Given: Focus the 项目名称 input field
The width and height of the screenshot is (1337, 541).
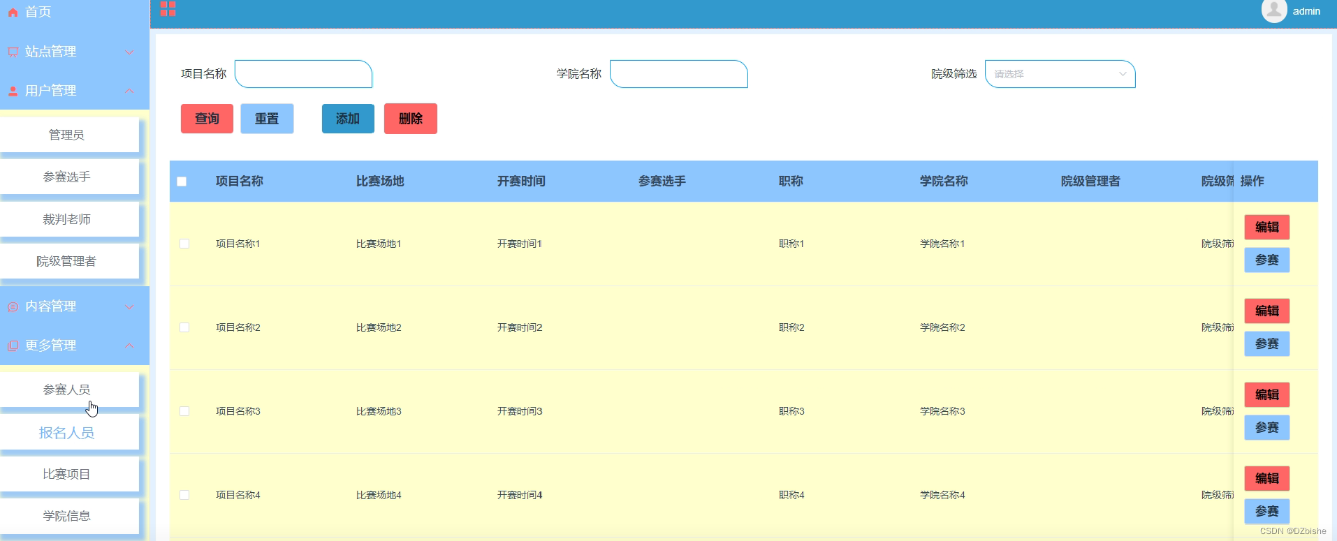Looking at the screenshot, I should pos(303,74).
